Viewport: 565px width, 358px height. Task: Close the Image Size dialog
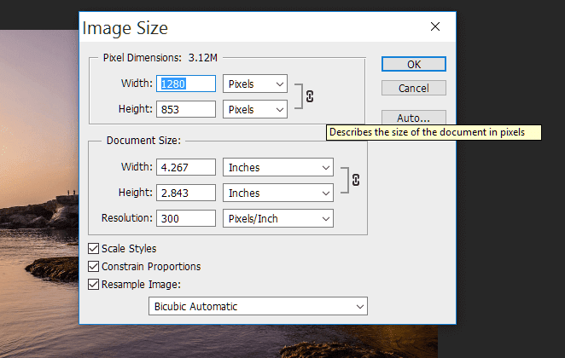[435, 26]
